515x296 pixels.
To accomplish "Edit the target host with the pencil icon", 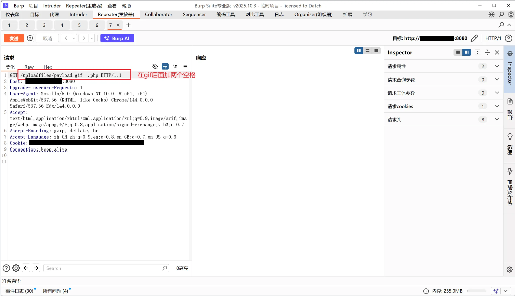I will click(474, 38).
